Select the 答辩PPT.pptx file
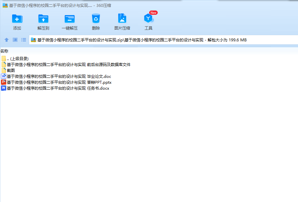 tap(56, 82)
